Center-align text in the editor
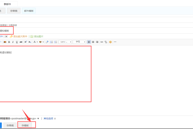193x129 pixels. point(93,42)
